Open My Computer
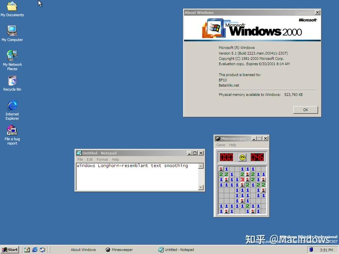339x254 pixels. point(12,30)
